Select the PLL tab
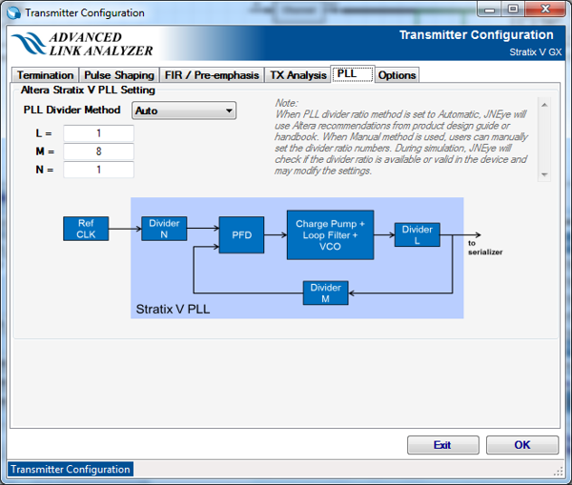Screen dimensions: 572x485 [x=353, y=73]
